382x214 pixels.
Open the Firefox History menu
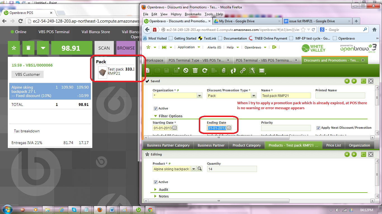[176, 14]
